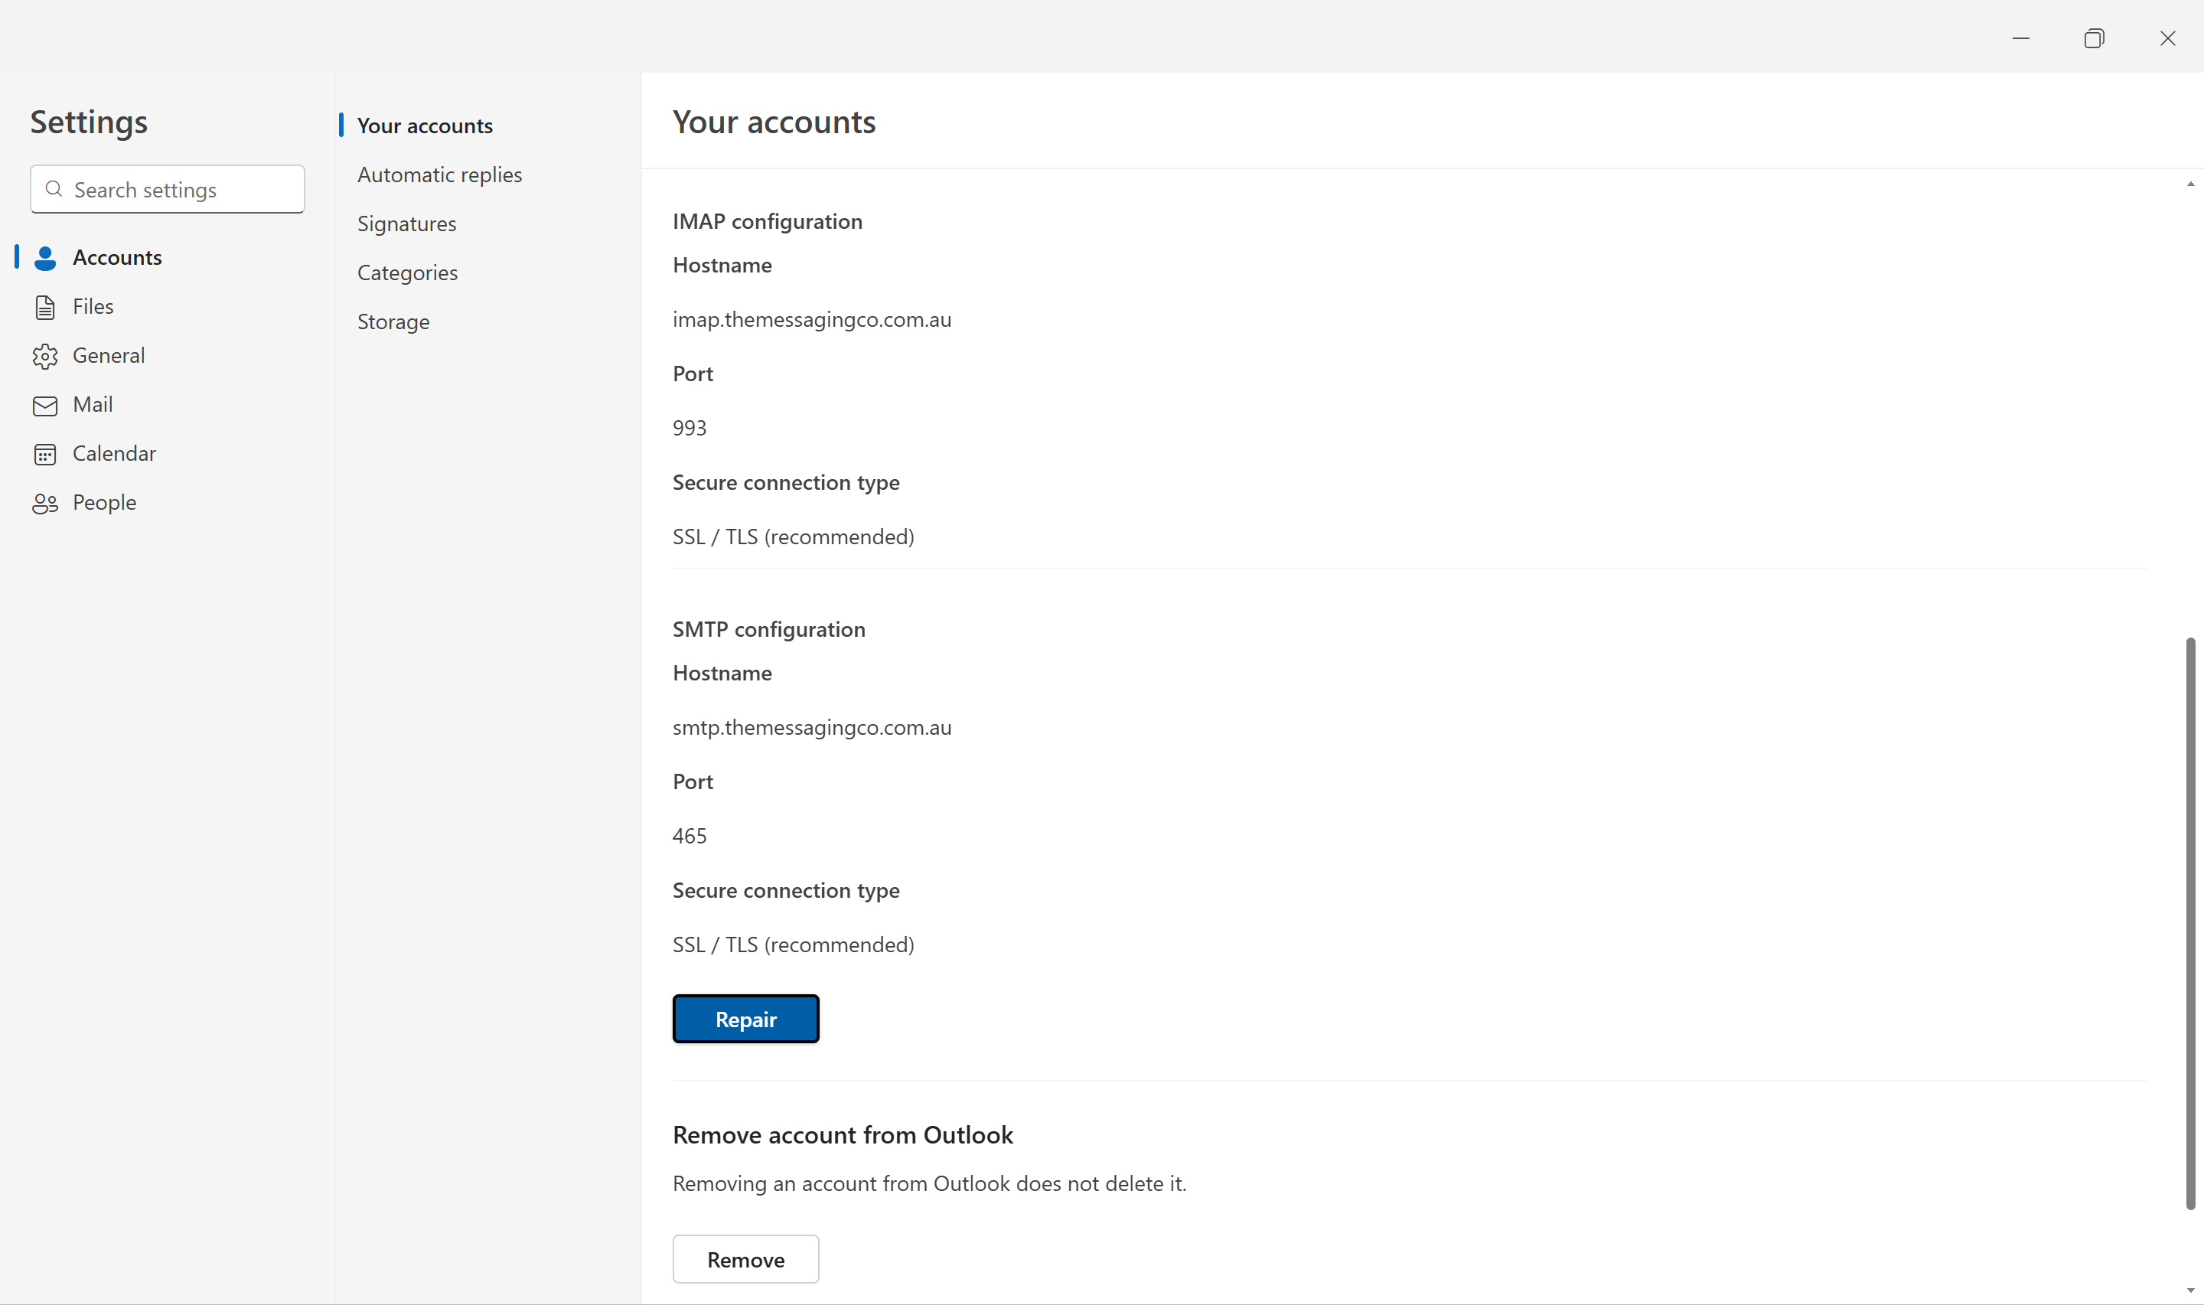
Task: Click the Your accounts page heading
Action: tap(774, 122)
